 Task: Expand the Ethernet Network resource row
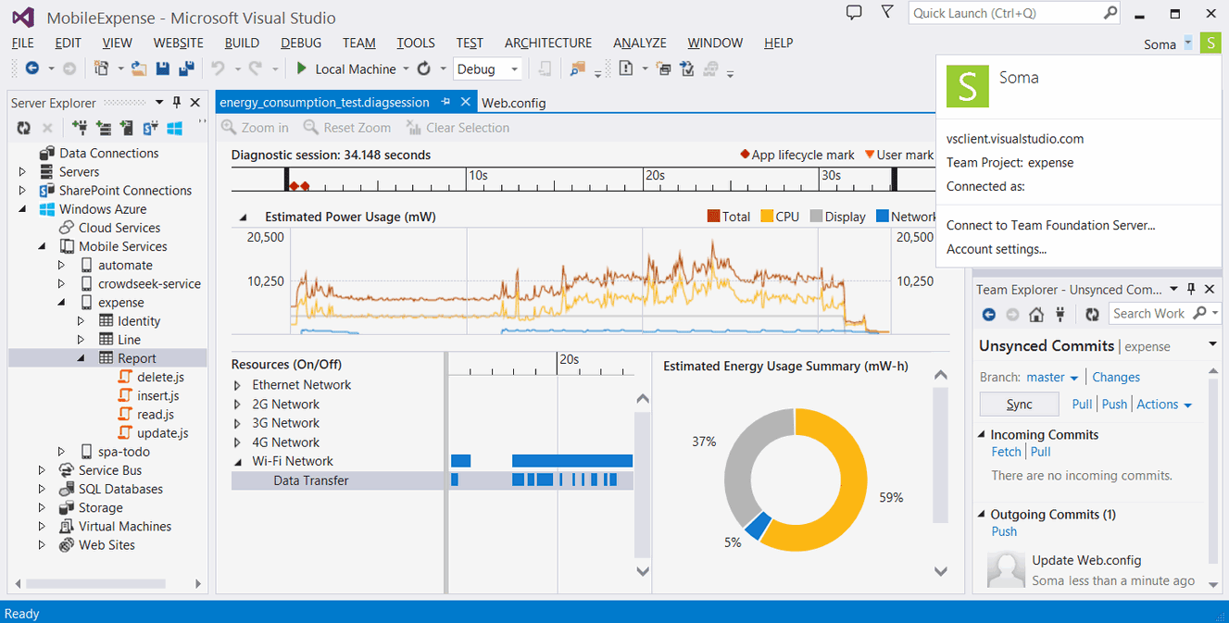point(238,385)
